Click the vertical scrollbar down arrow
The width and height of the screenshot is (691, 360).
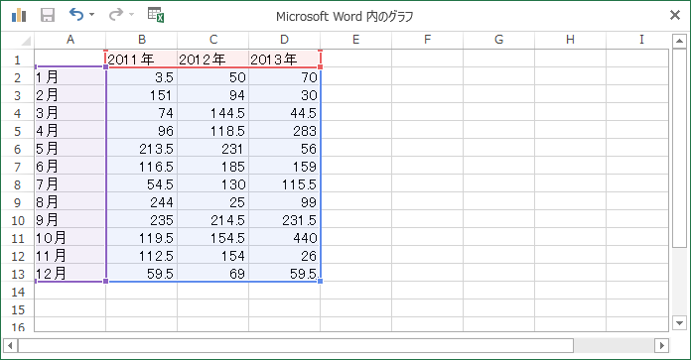pyautogui.click(x=679, y=323)
